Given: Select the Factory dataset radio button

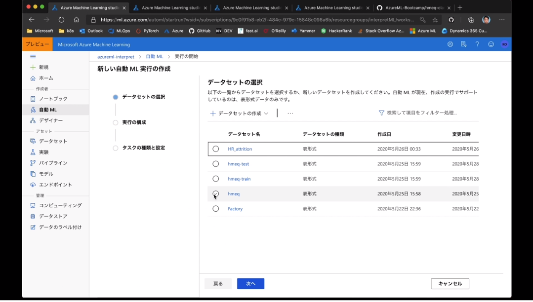Looking at the screenshot, I should click(x=215, y=209).
